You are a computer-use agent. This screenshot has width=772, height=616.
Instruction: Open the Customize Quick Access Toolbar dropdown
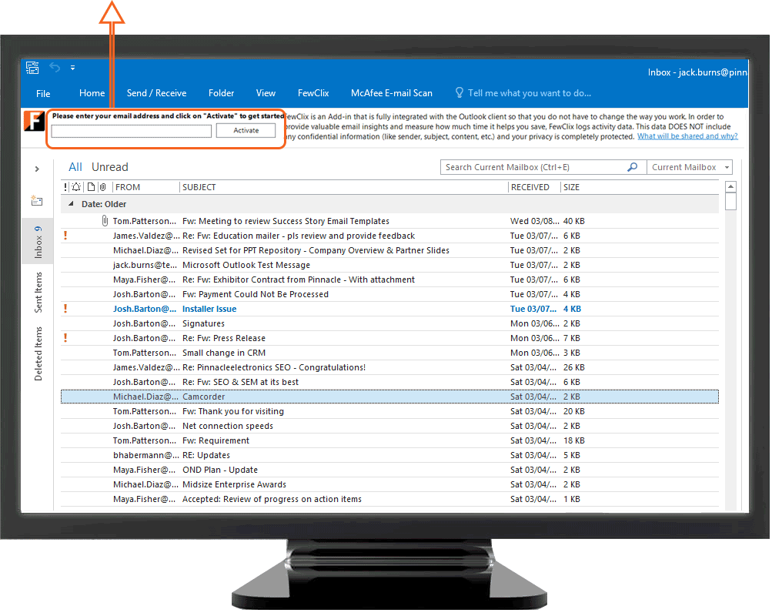pos(73,68)
